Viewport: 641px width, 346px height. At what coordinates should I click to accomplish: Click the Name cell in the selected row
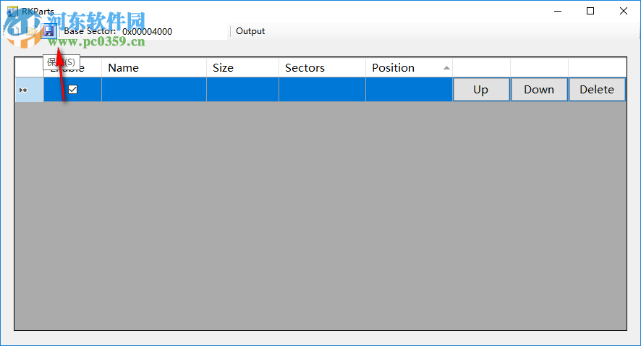coord(153,90)
